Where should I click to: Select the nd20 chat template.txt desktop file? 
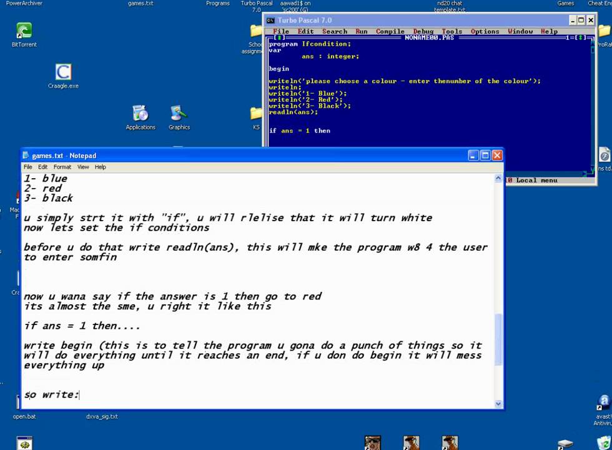pos(450,6)
